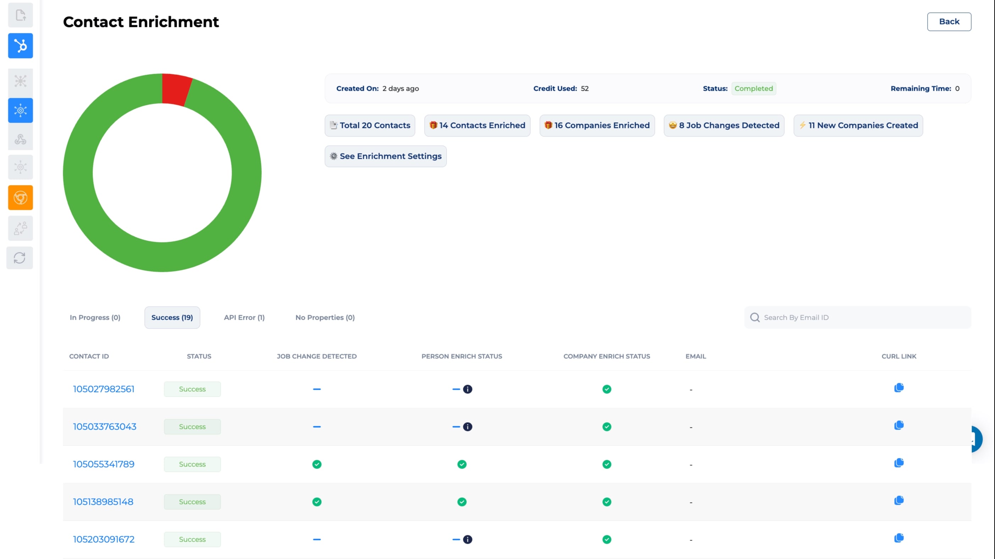Open See Enrichment Settings

pyautogui.click(x=386, y=156)
